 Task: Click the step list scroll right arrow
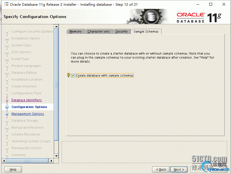pos(51,161)
